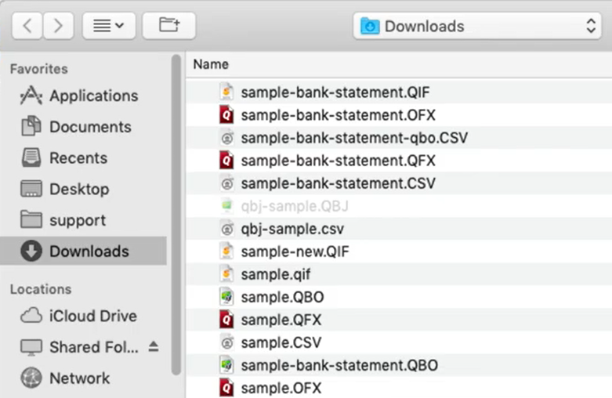This screenshot has height=398, width=612.
Task: Click the support folder icon
Action: click(31, 219)
